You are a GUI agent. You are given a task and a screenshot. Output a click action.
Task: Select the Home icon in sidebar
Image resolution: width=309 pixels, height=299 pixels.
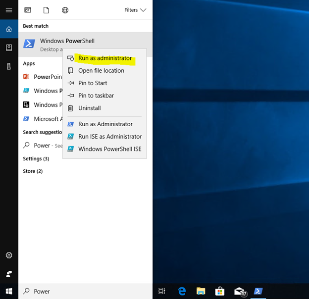click(9, 29)
